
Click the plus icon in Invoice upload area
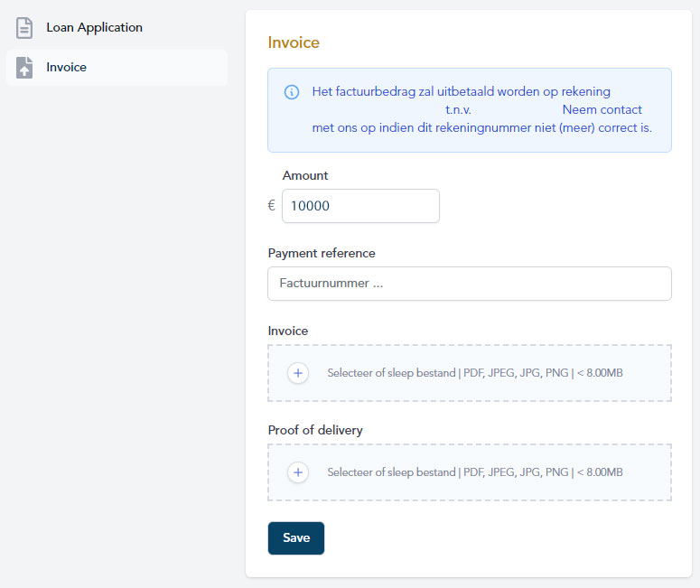[298, 373]
